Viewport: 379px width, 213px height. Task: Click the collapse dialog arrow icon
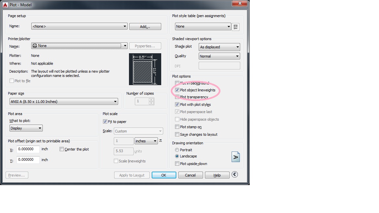235,175
